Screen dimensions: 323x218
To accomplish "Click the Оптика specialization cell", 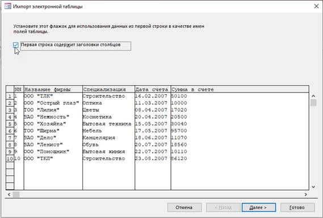I will pos(108,103).
